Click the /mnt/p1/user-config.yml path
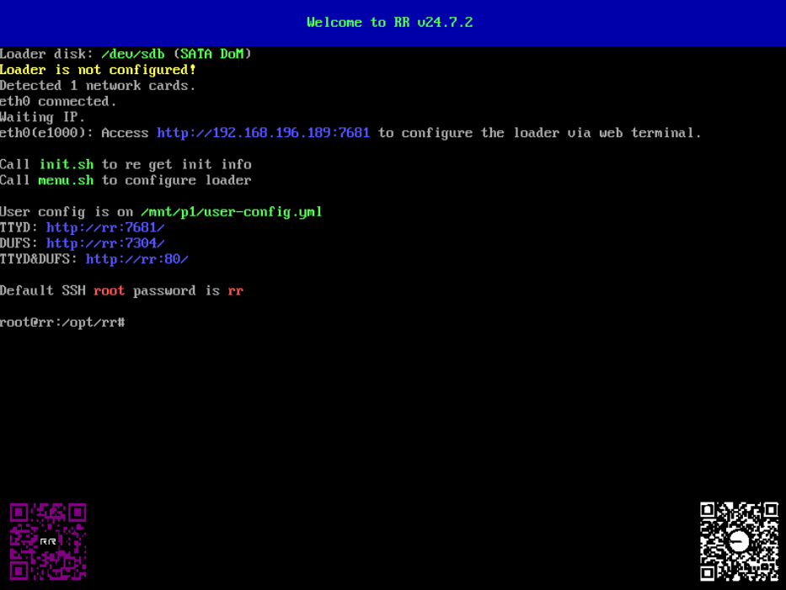The width and height of the screenshot is (786, 590). (x=232, y=212)
